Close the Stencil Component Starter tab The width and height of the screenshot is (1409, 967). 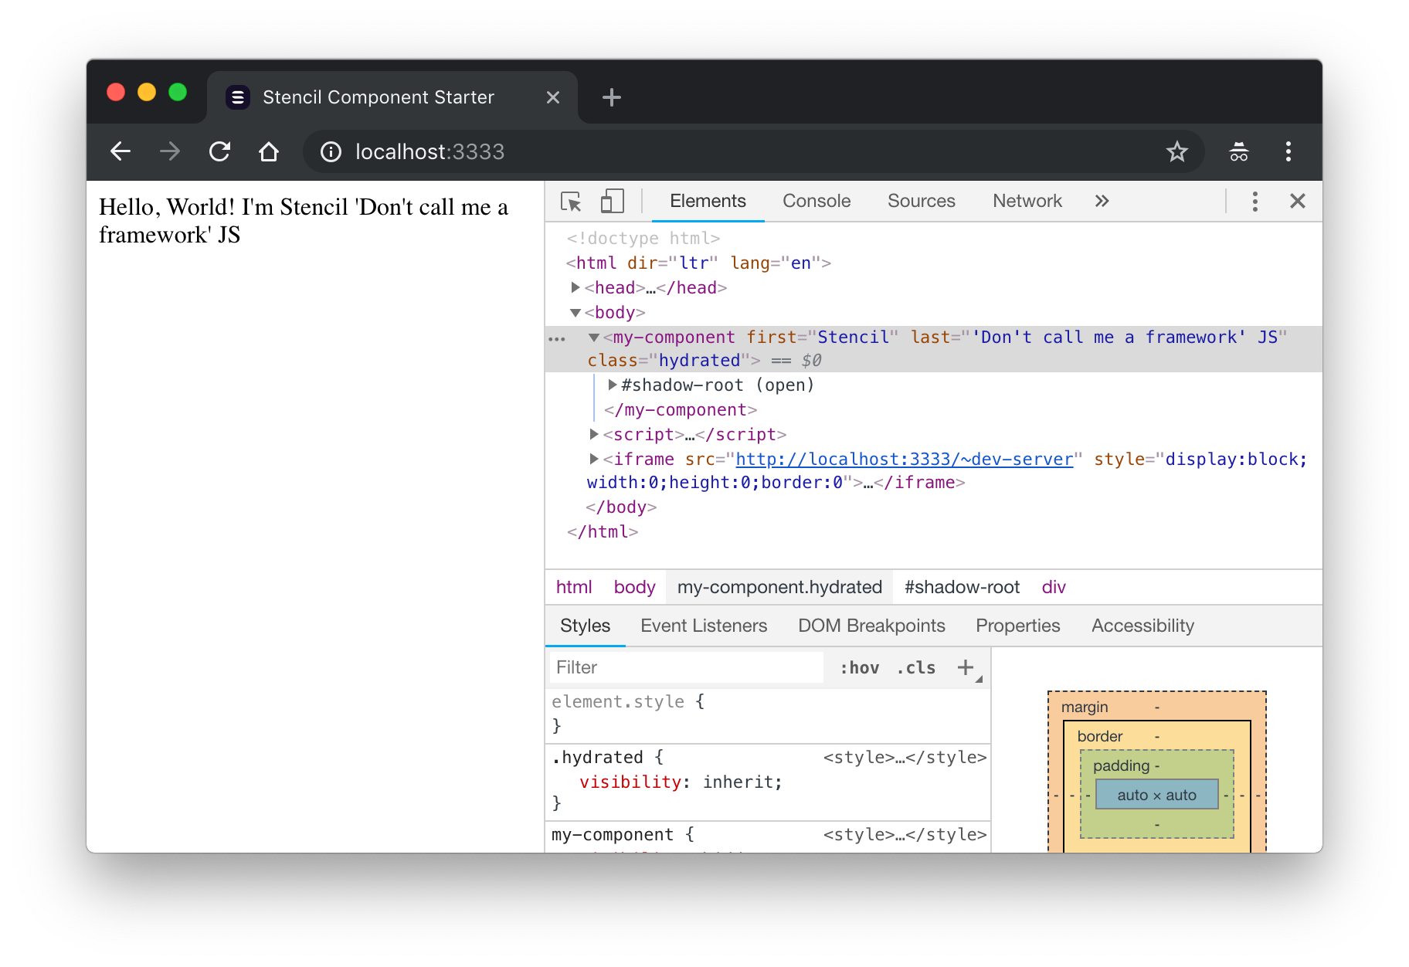[553, 97]
